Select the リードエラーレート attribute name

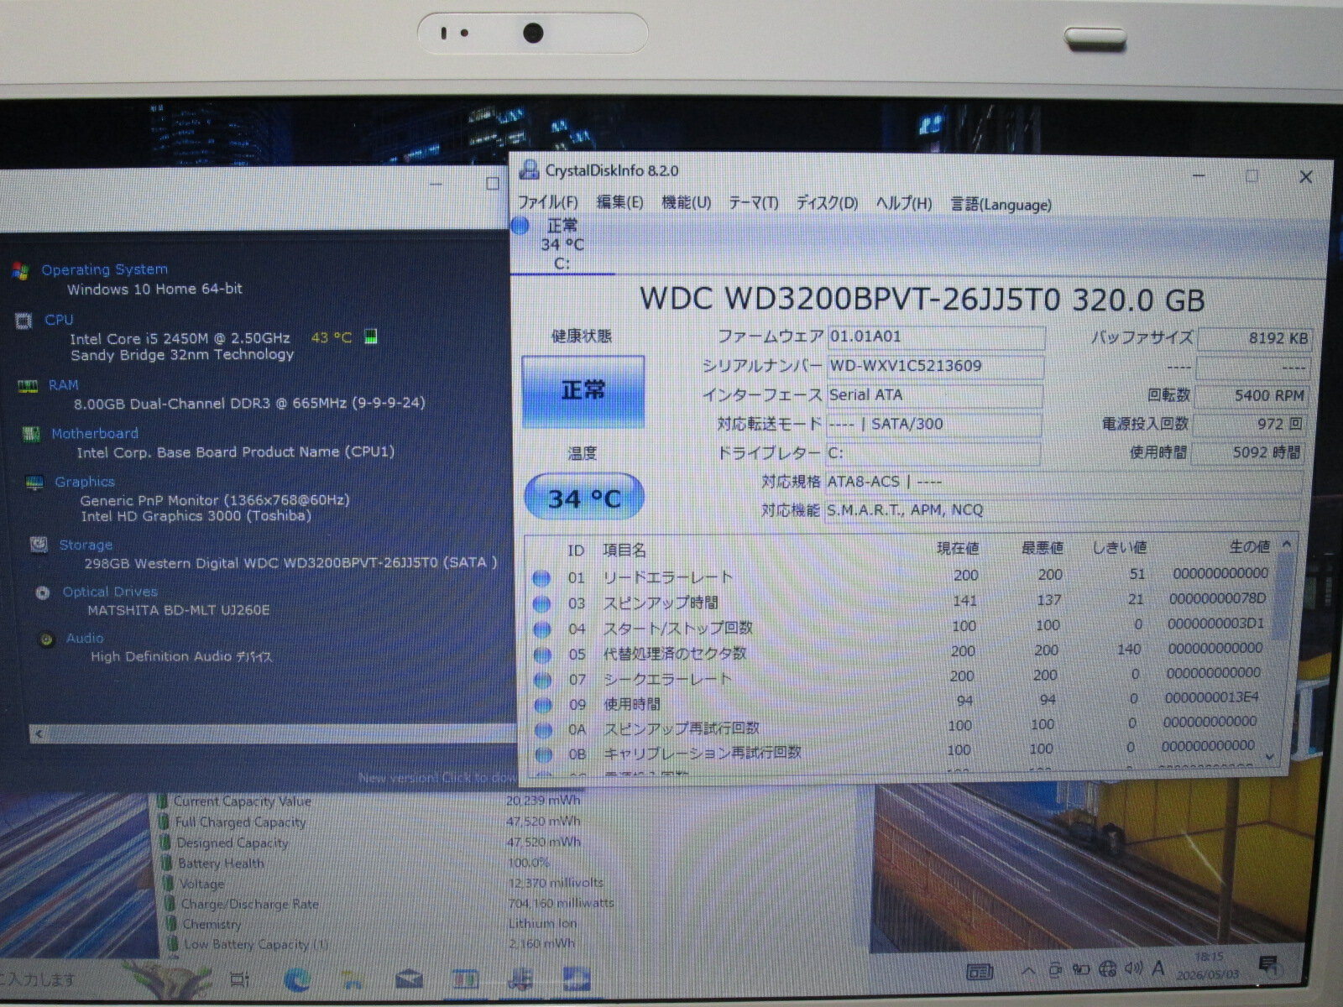pyautogui.click(x=668, y=577)
